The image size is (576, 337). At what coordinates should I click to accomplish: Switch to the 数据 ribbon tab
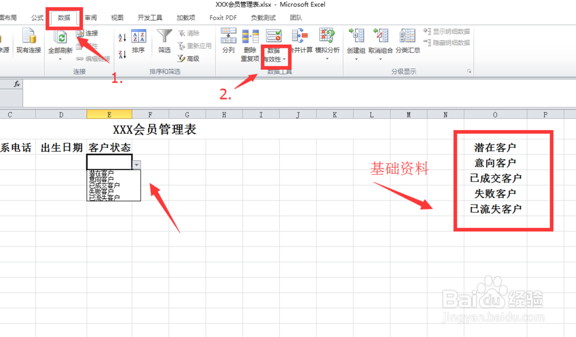click(x=65, y=18)
